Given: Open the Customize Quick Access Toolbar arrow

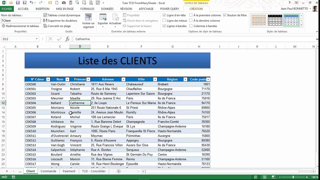Looking at the screenshot, I should (103, 3).
